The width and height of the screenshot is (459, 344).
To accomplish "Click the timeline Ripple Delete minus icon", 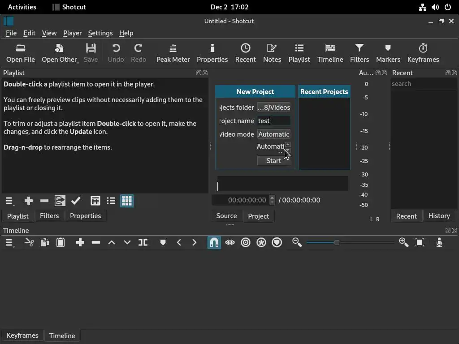I will pos(96,242).
